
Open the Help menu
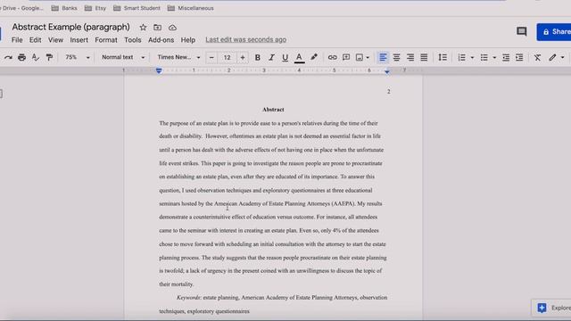coord(188,40)
